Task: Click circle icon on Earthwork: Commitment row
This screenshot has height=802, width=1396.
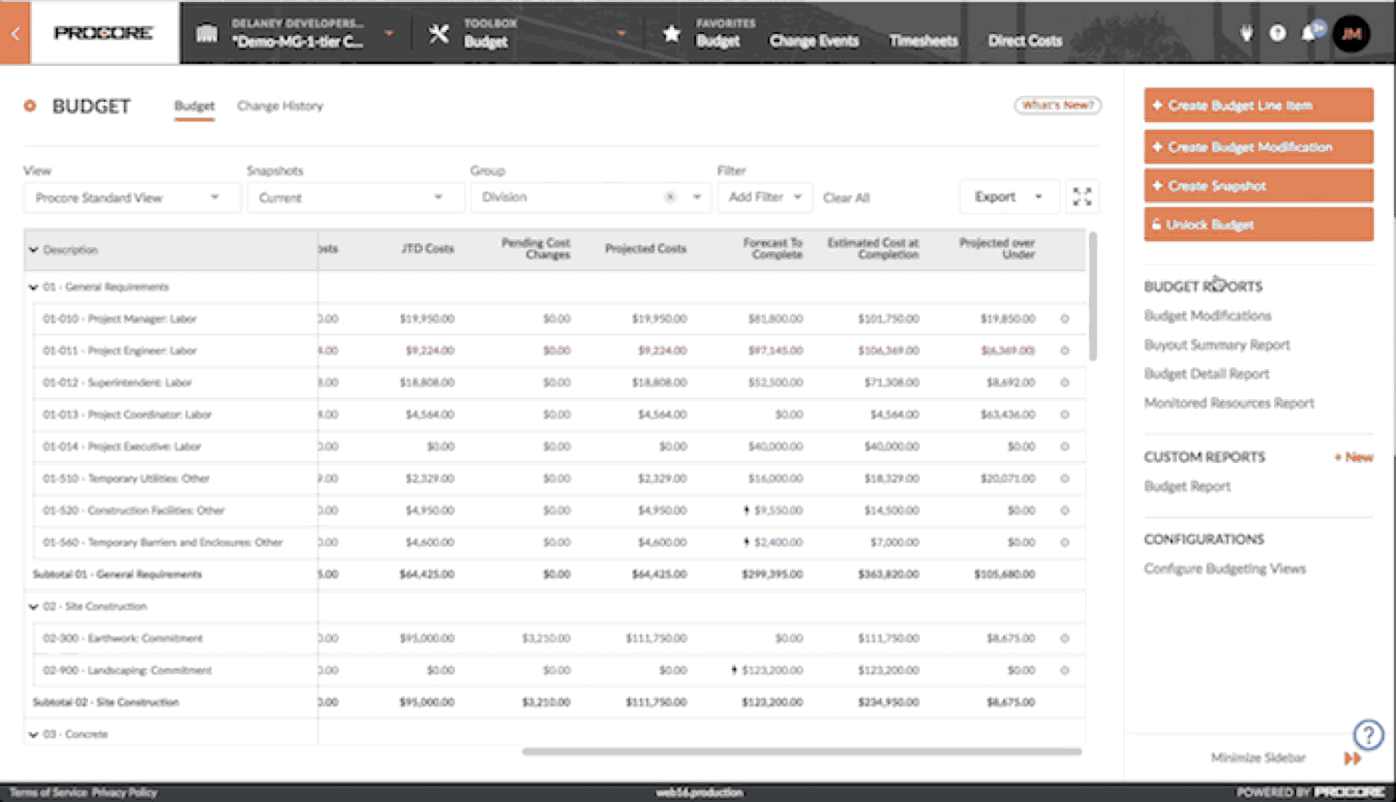Action: 1065,638
